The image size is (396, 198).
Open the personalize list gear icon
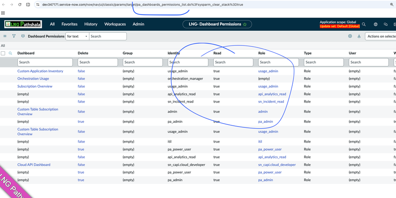click(x=350, y=36)
